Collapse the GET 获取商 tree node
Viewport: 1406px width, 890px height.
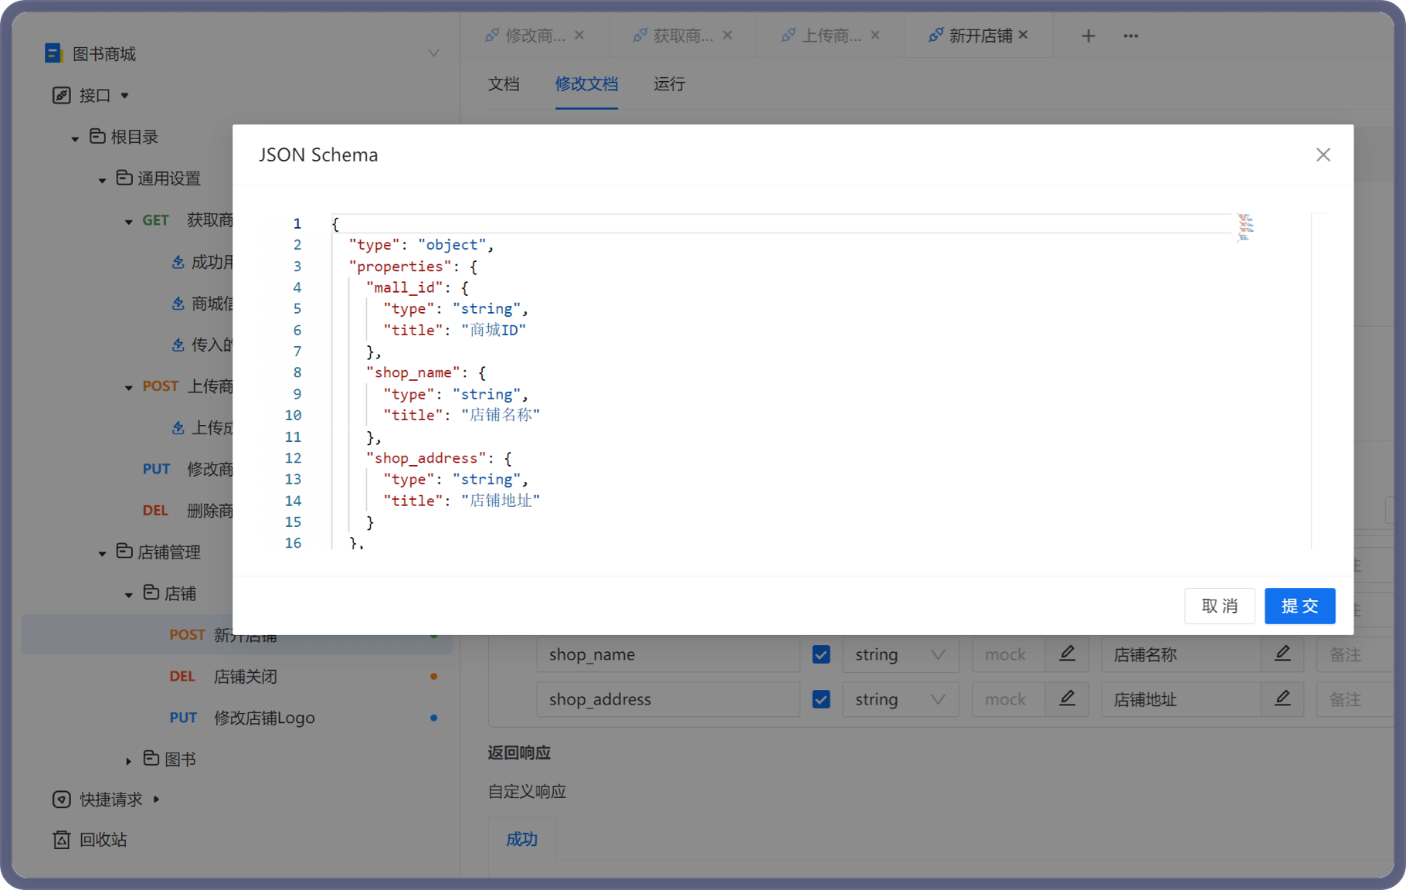click(129, 222)
